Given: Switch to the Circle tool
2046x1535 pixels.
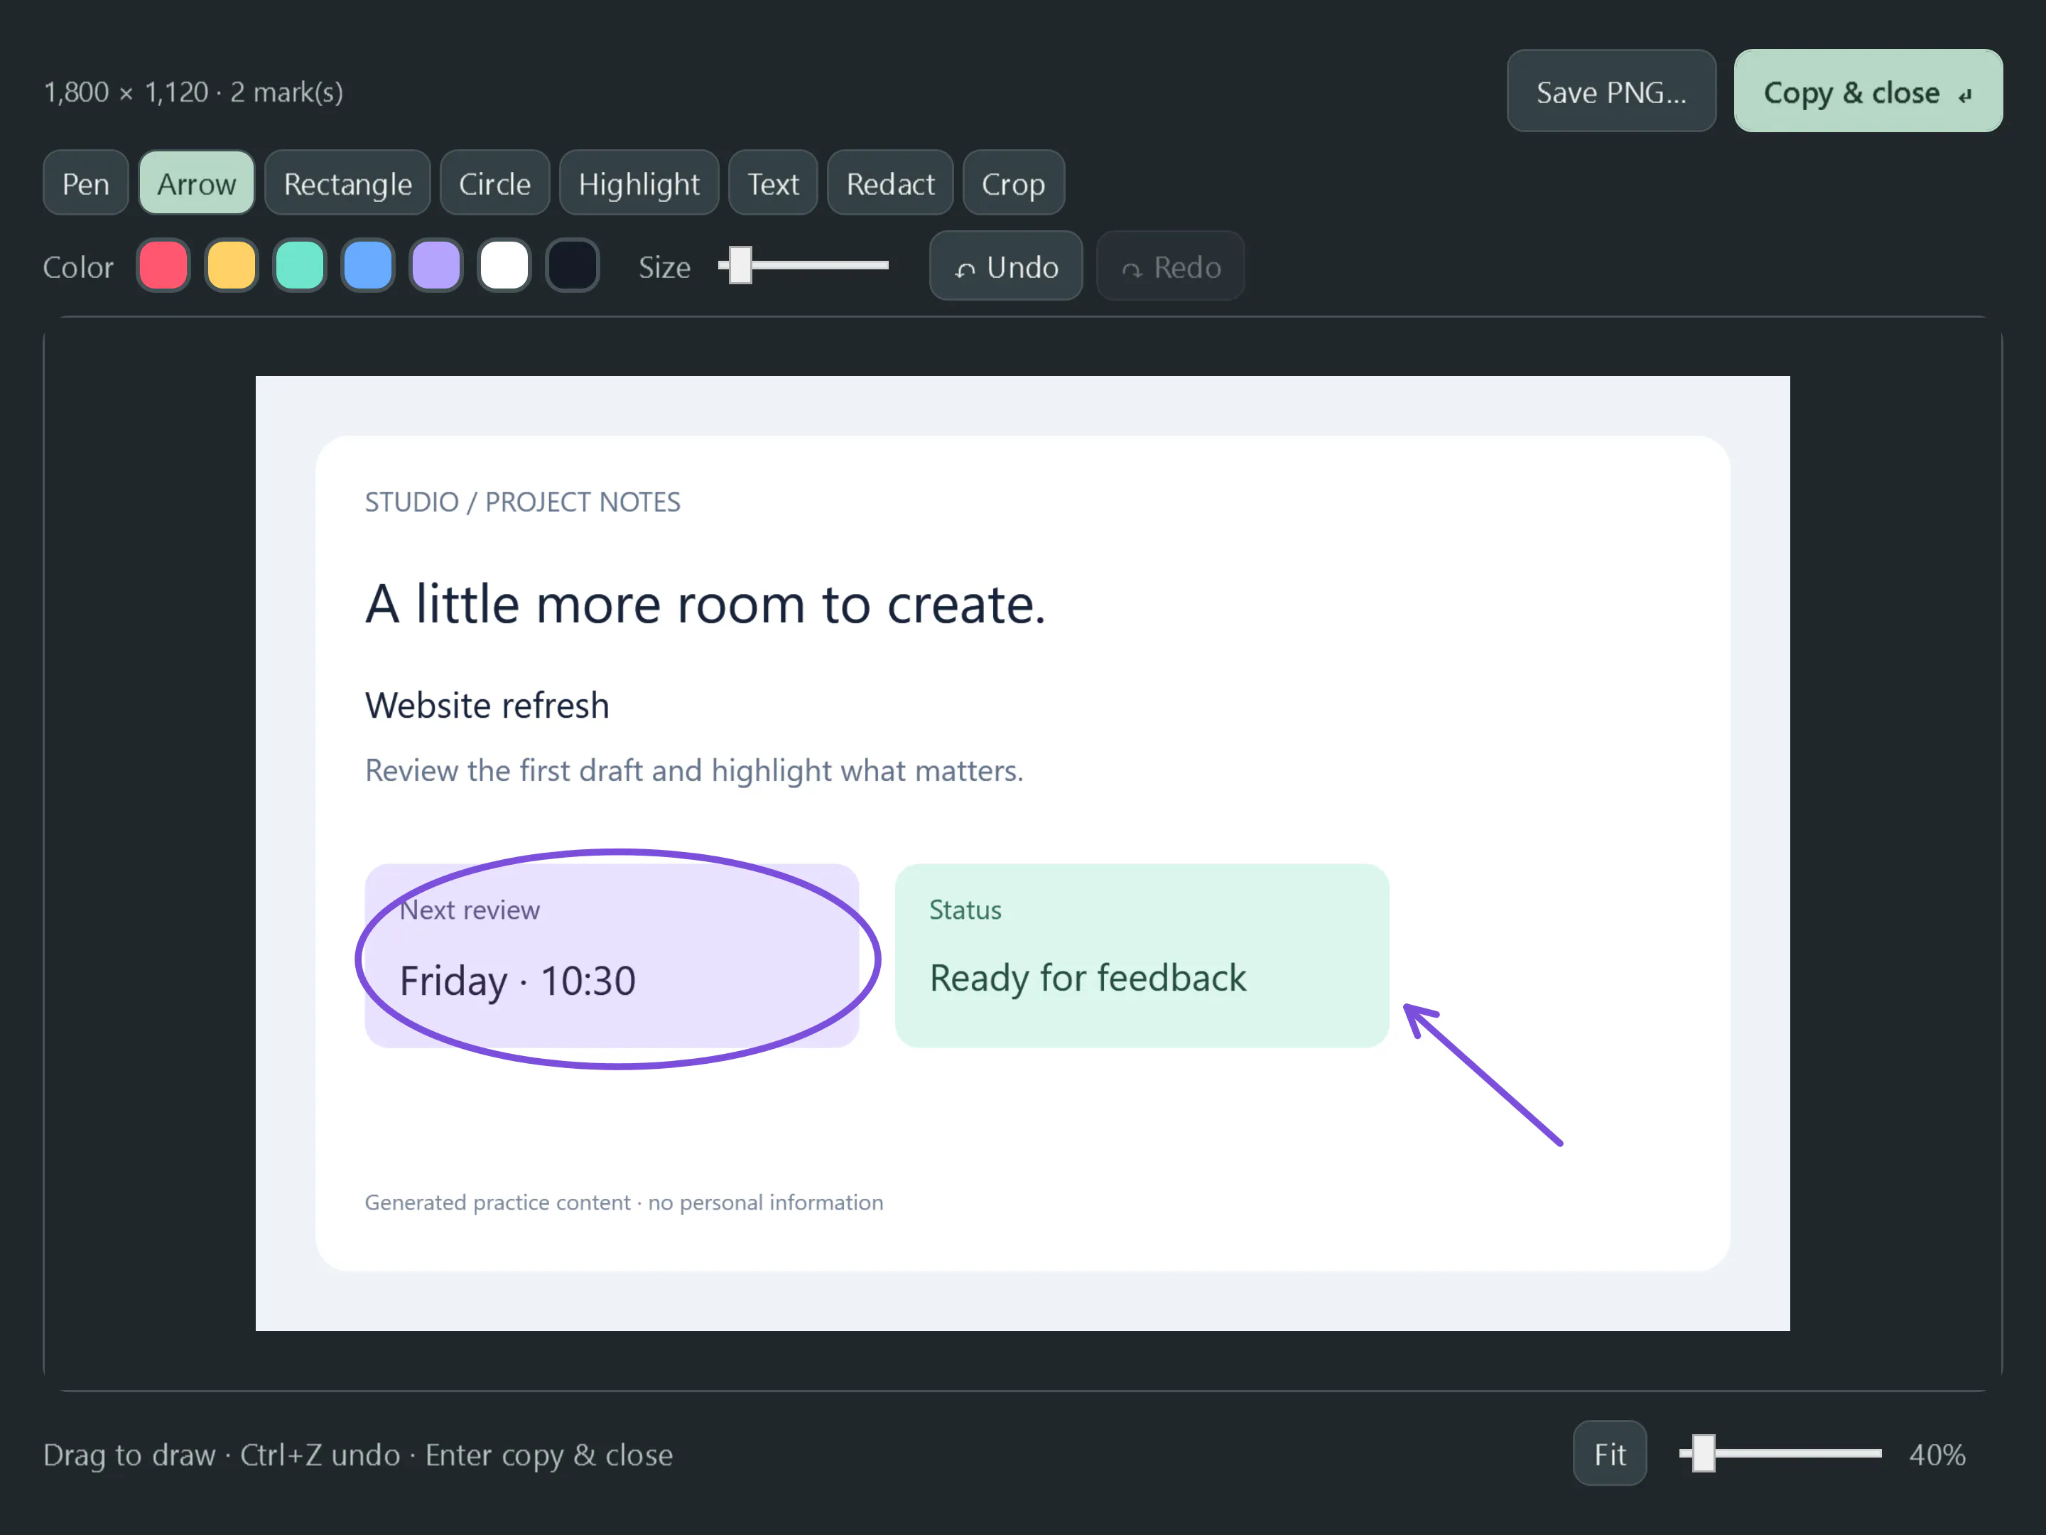Looking at the screenshot, I should 495,183.
